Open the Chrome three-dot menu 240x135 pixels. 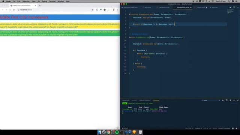(x=117, y=10)
